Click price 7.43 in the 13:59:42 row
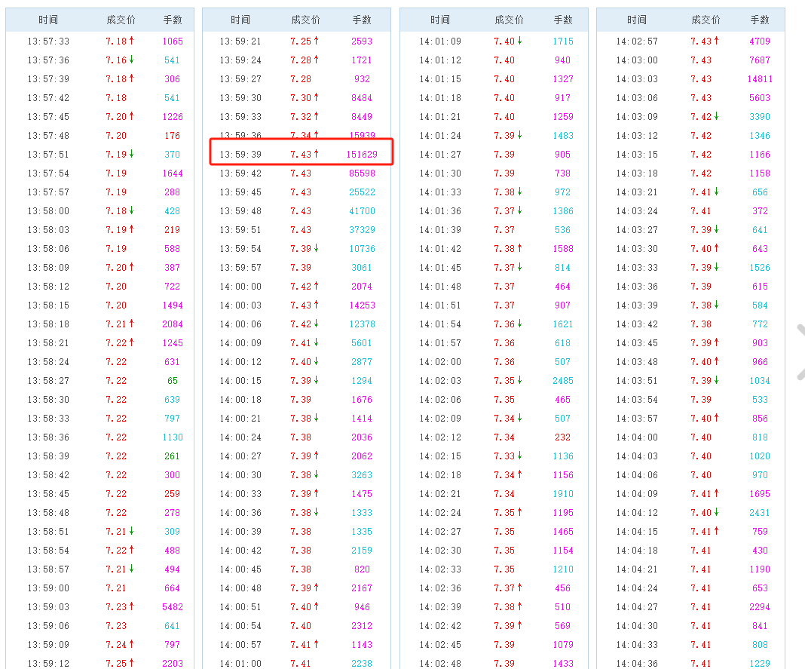Viewport: 805px width, 669px height. 301,173
